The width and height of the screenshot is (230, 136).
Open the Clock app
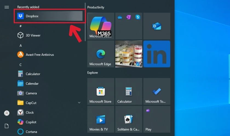pos(30,113)
